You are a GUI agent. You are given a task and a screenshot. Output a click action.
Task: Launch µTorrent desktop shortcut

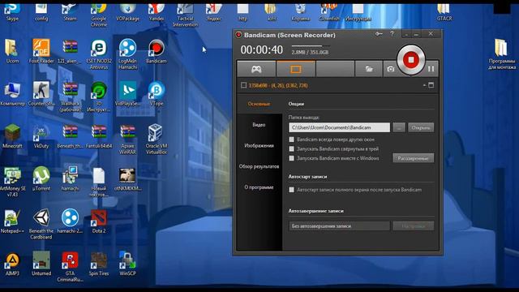pos(41,178)
